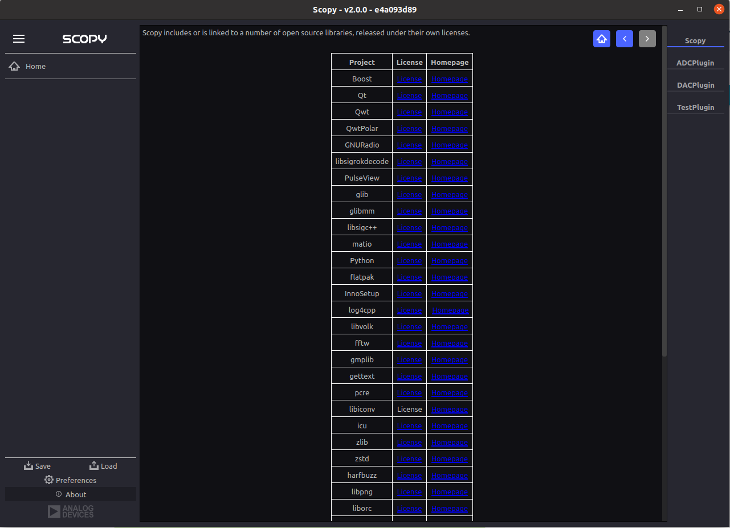Open the libsigc++ Homepage link
This screenshot has width=730, height=528.
(x=450, y=228)
